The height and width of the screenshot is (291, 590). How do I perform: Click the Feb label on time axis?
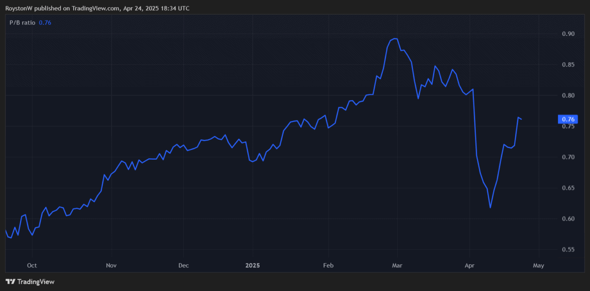point(328,265)
